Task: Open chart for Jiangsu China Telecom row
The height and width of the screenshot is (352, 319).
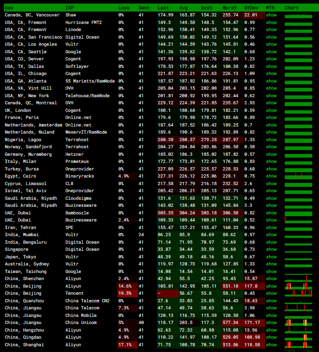Action: (x=298, y=308)
